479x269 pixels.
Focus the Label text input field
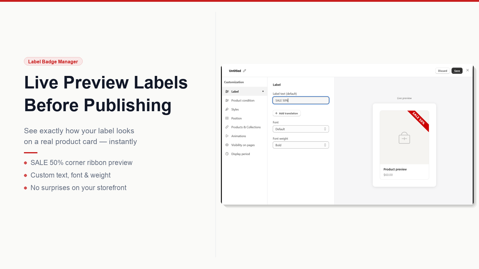301,100
